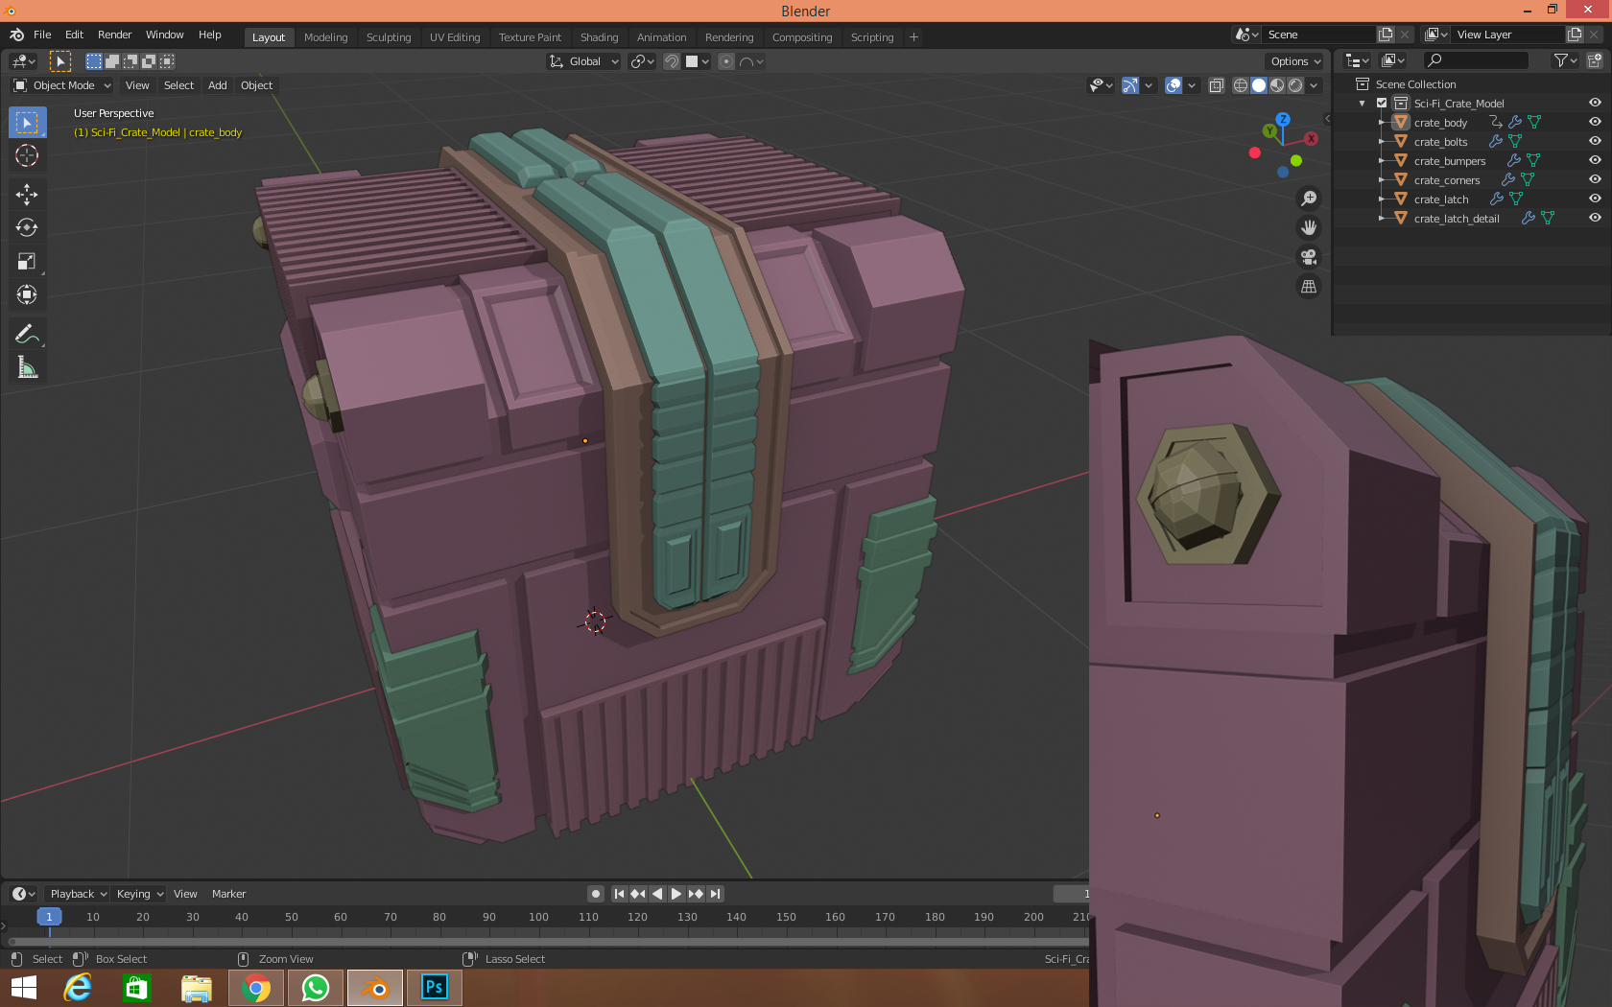Image resolution: width=1612 pixels, height=1007 pixels.
Task: Activate the Scale tool
Action: 27,260
